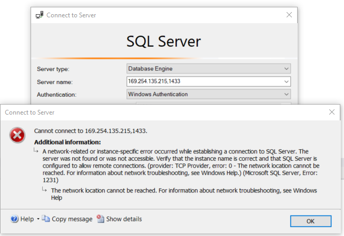Click the 'SQL Server' banner title

coord(164,41)
